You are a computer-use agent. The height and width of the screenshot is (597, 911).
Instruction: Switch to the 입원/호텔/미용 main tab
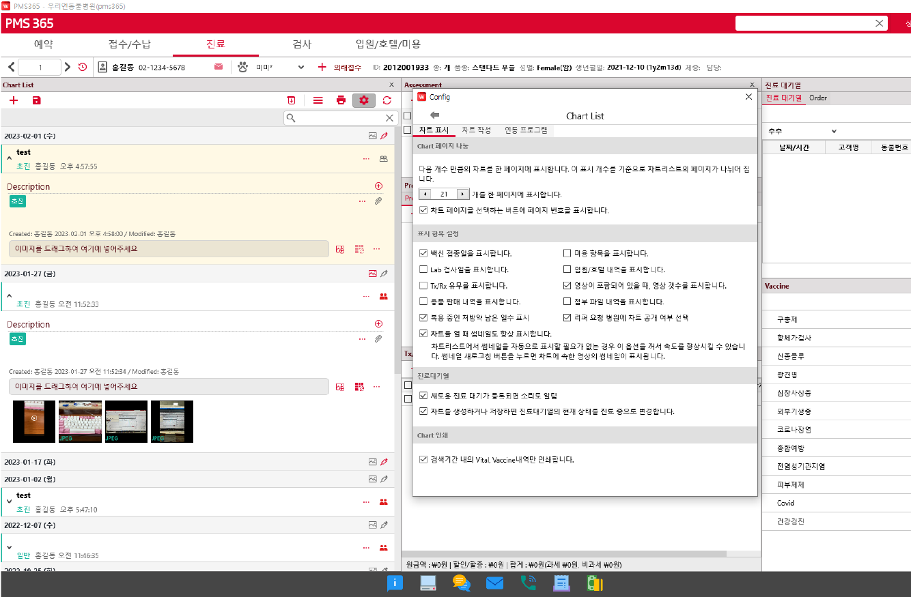click(388, 44)
